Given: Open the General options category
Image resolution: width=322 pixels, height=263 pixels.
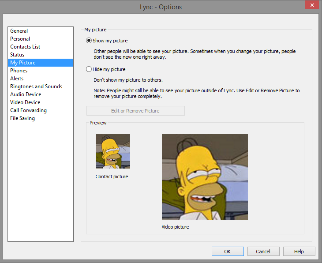Looking at the screenshot, I should click(x=41, y=31).
